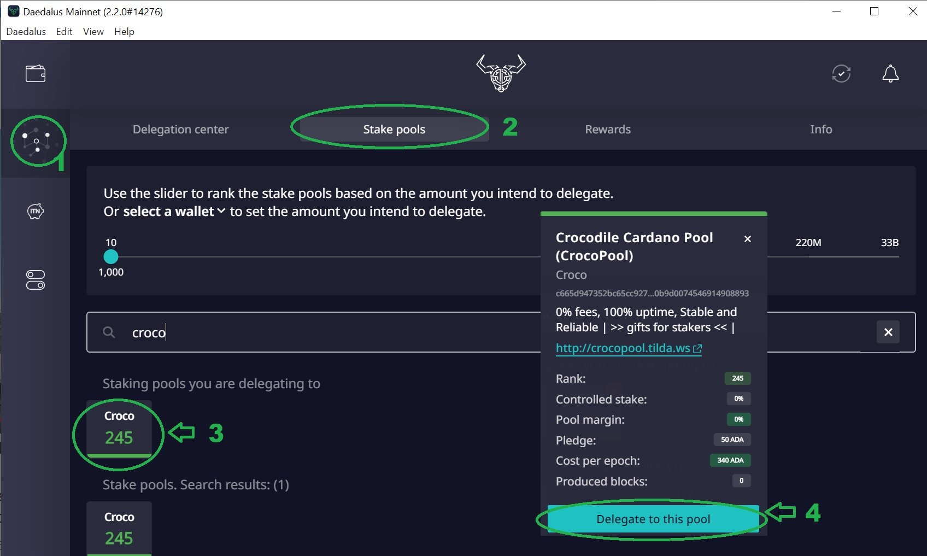This screenshot has width=927, height=556.
Task: Click the Produced blocks 0 badge
Action: click(741, 481)
